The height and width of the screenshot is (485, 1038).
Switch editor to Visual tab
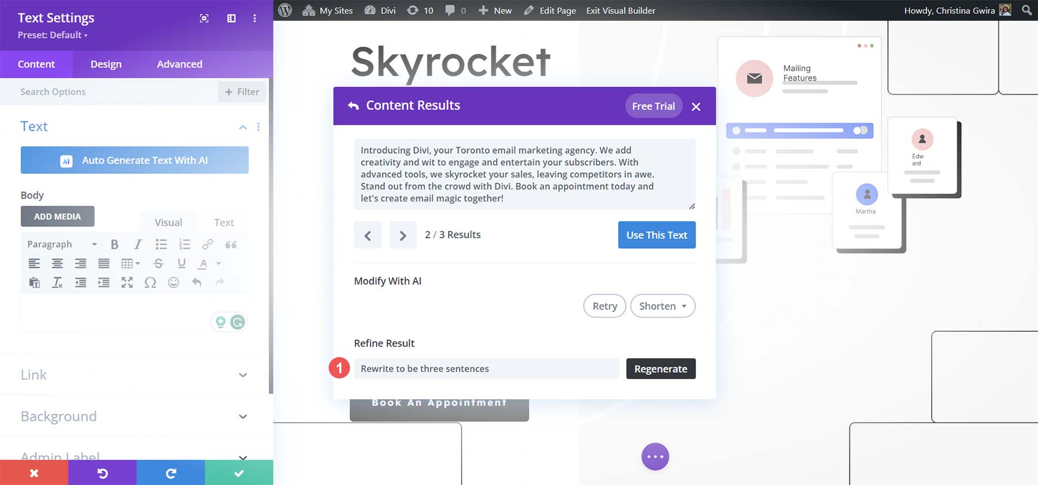pyautogui.click(x=168, y=222)
